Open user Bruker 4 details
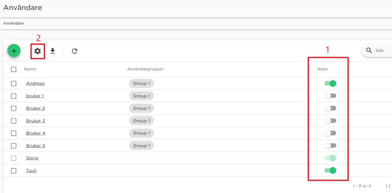392x193 pixels. click(x=36, y=133)
